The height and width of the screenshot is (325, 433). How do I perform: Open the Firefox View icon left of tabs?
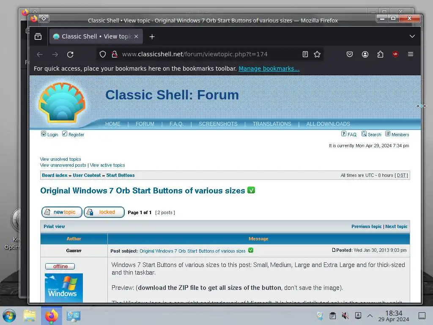tap(38, 36)
